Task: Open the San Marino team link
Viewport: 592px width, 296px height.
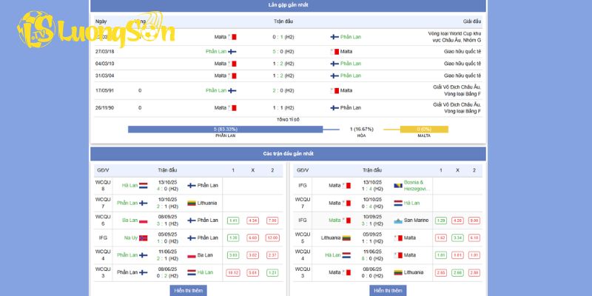Action: pos(415,221)
